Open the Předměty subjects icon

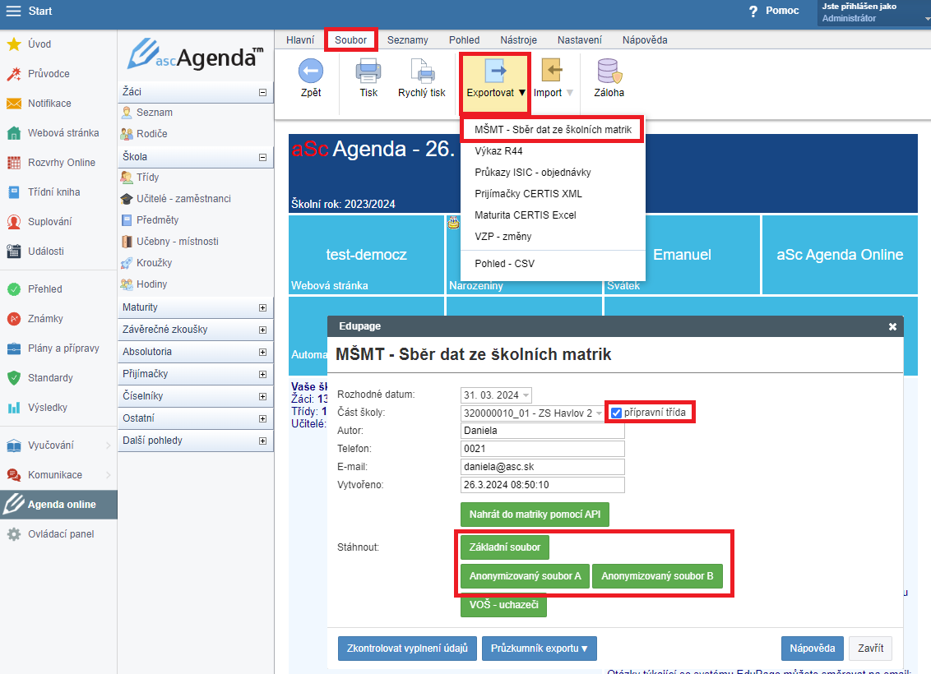pyautogui.click(x=127, y=220)
